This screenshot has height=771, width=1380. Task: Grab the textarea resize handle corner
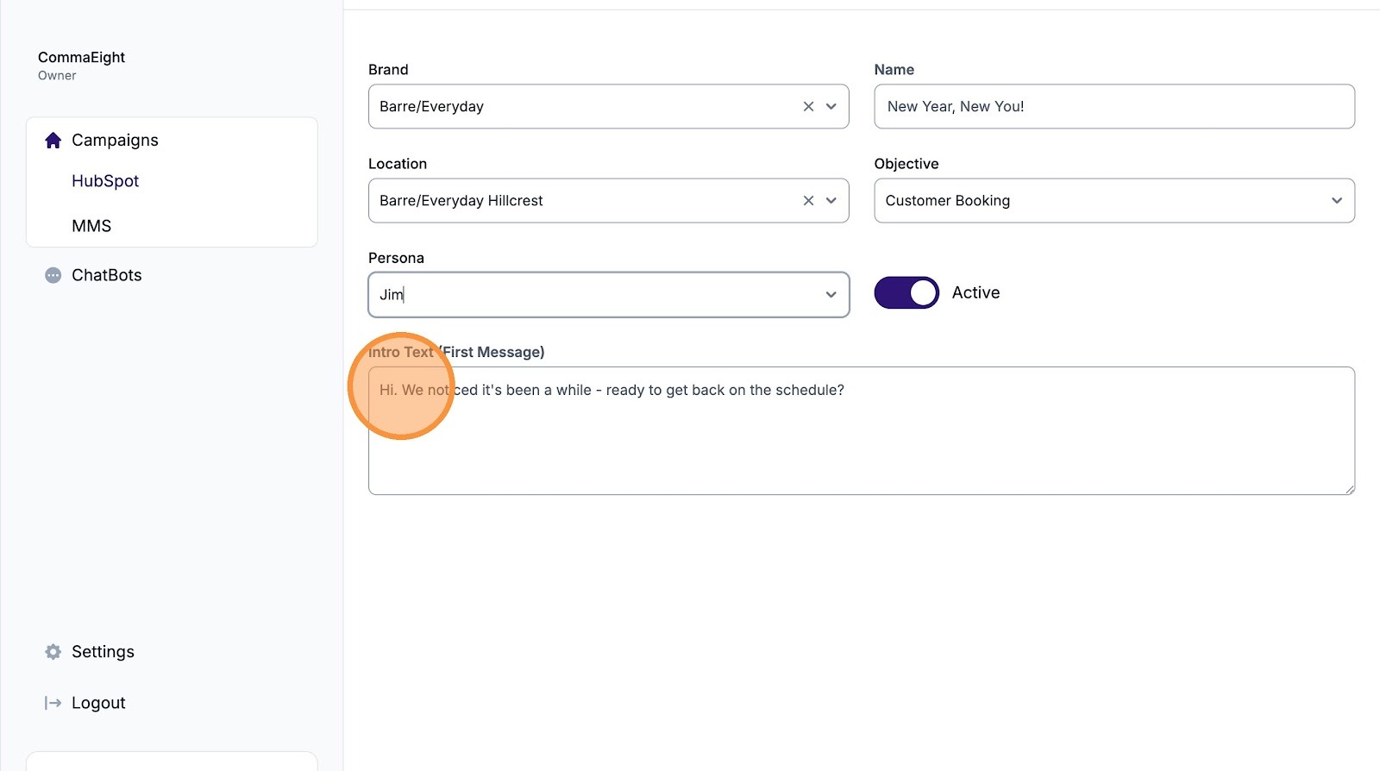click(x=1349, y=489)
